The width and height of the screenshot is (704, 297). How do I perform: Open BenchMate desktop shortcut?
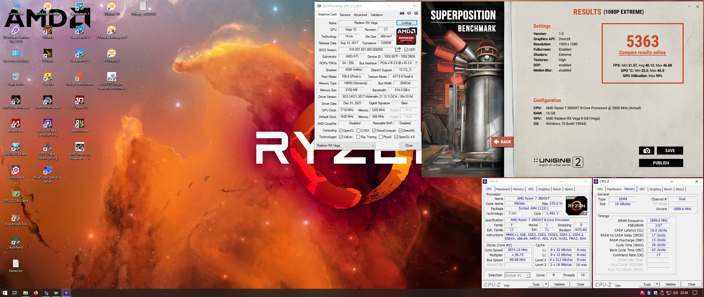pos(80,126)
